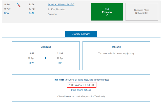The height and width of the screenshot is (103, 162).
Task: Click the Inbound panel heading
Action: click(116, 47)
